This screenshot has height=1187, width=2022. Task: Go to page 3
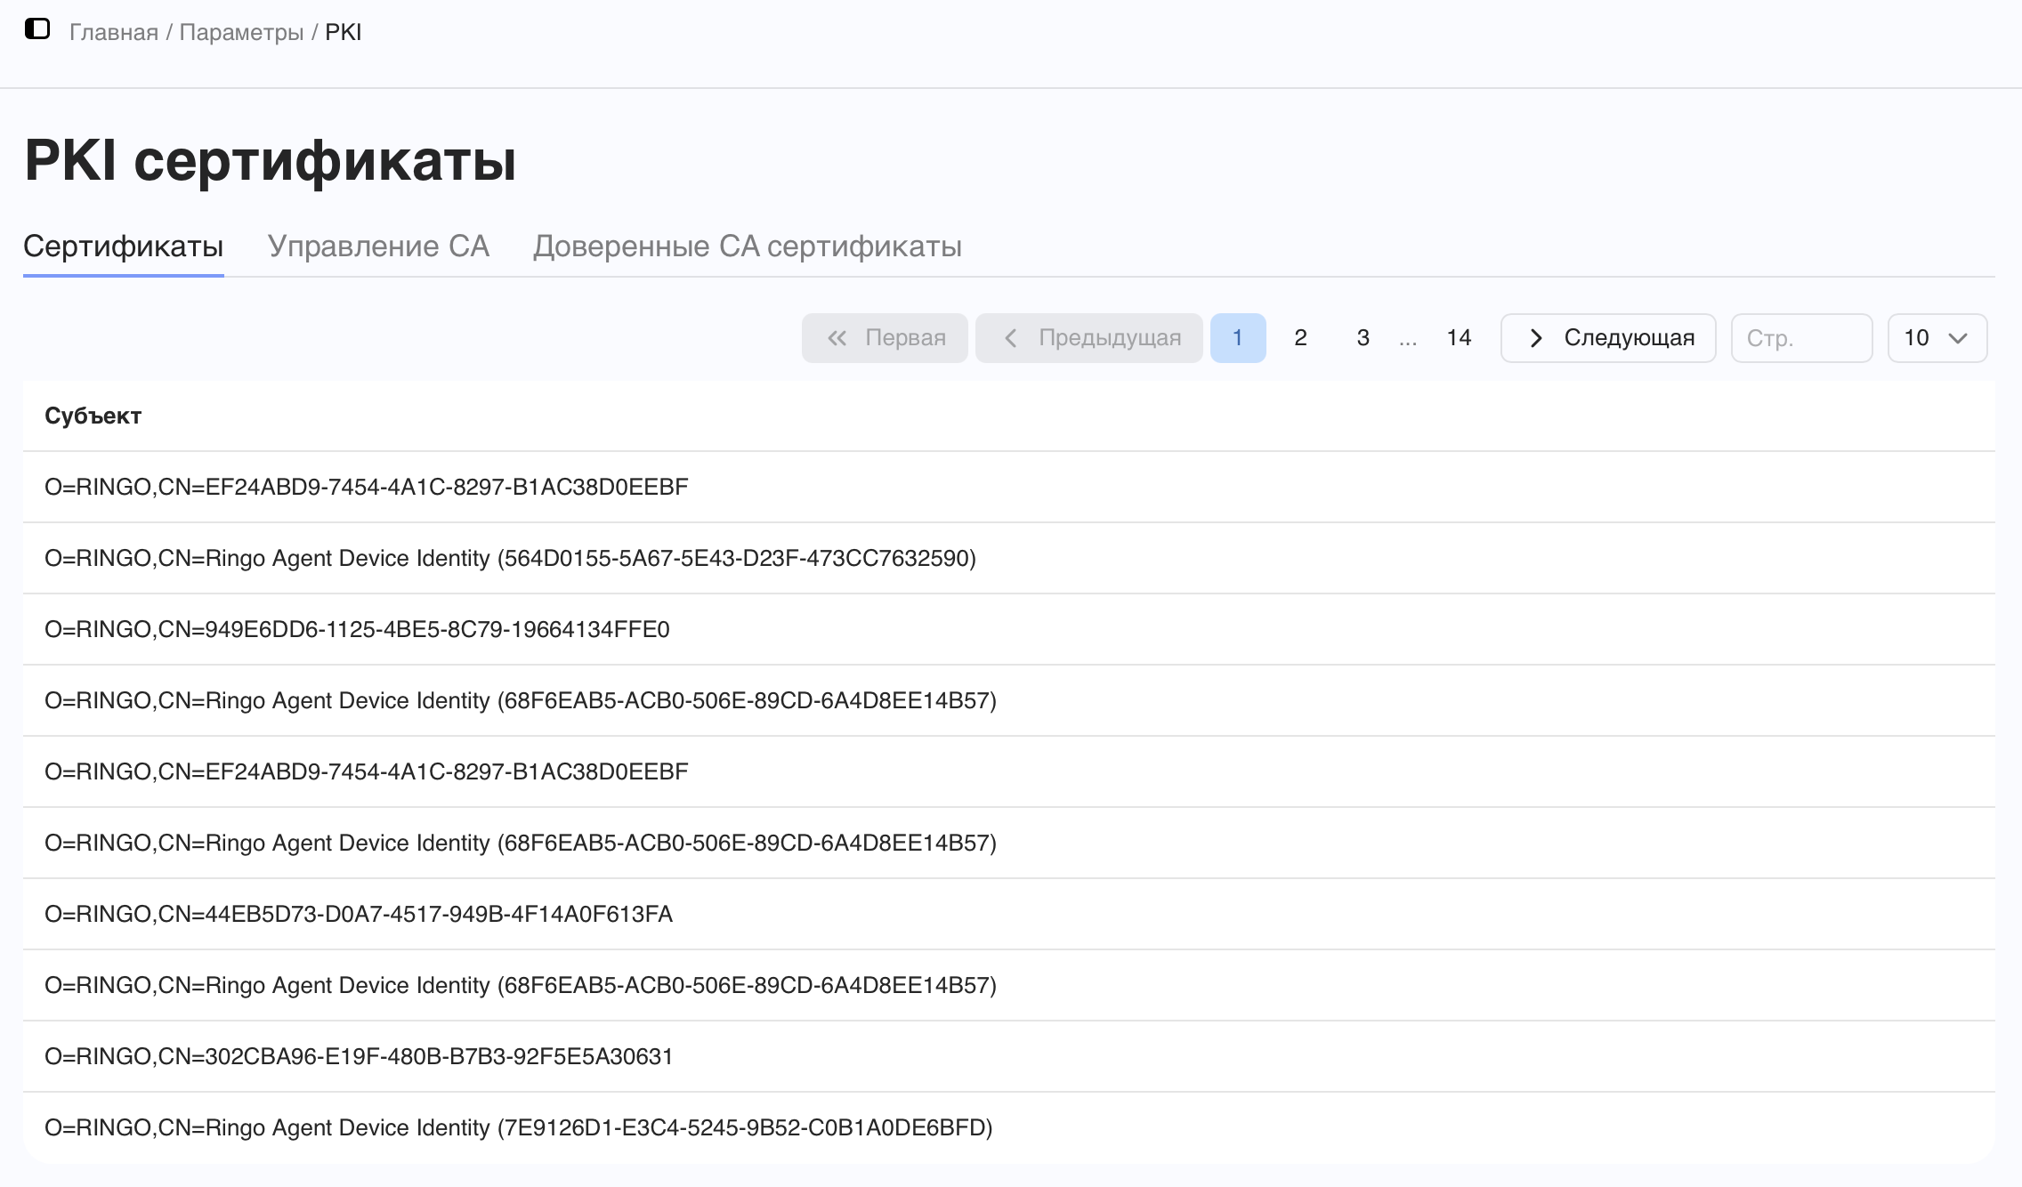1363,338
